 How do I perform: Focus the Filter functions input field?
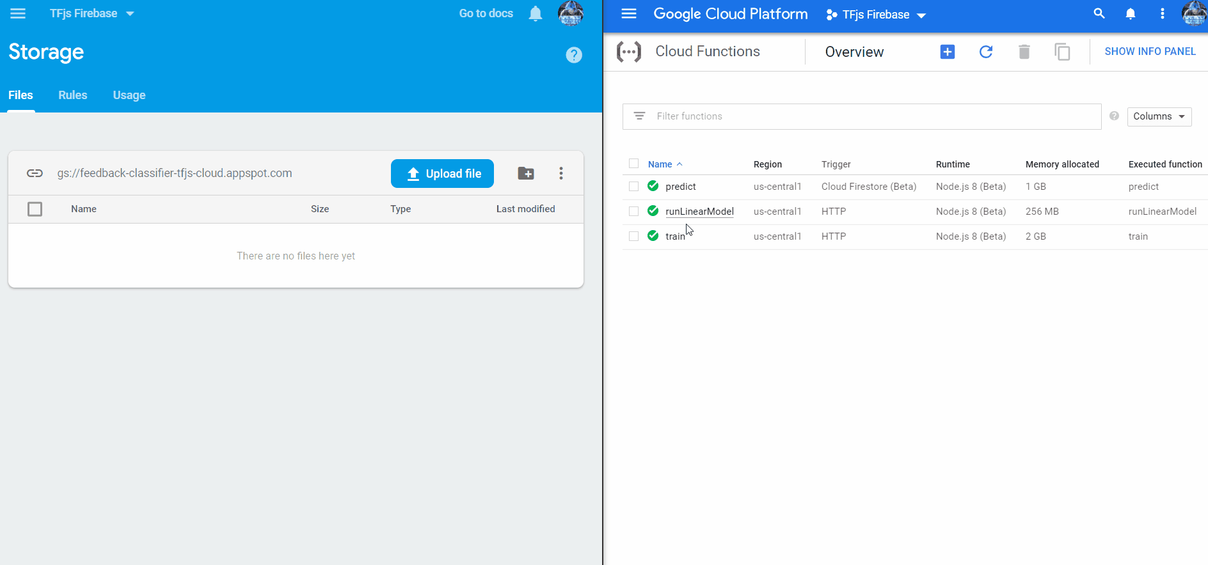coord(862,116)
